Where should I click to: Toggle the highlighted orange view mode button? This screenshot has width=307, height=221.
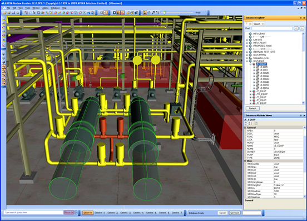click(x=106, y=13)
